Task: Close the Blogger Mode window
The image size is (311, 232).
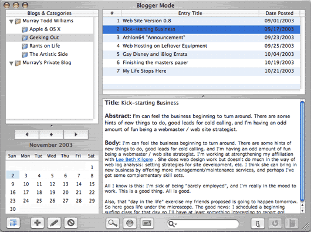Action: pos(7,5)
